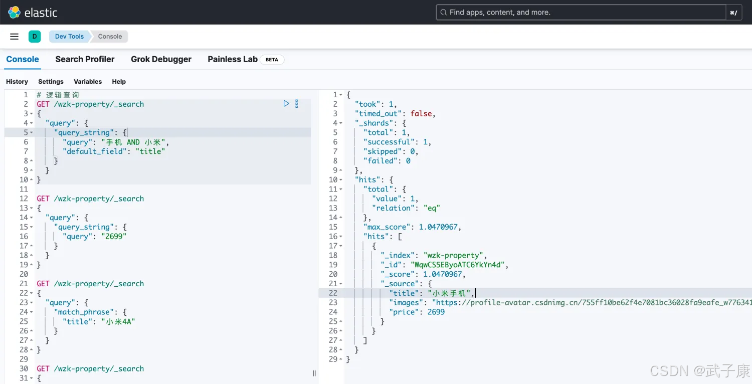Screen dimensions: 752x384
Task: Fold the "hits" object on response line 10
Action: pos(341,180)
